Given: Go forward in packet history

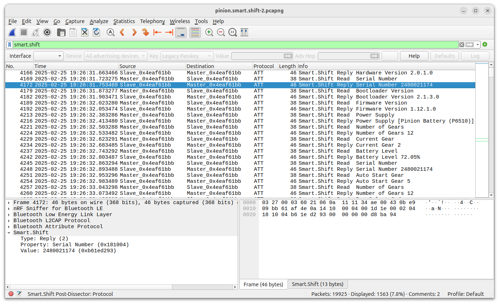Looking at the screenshot, I should 134,33.
